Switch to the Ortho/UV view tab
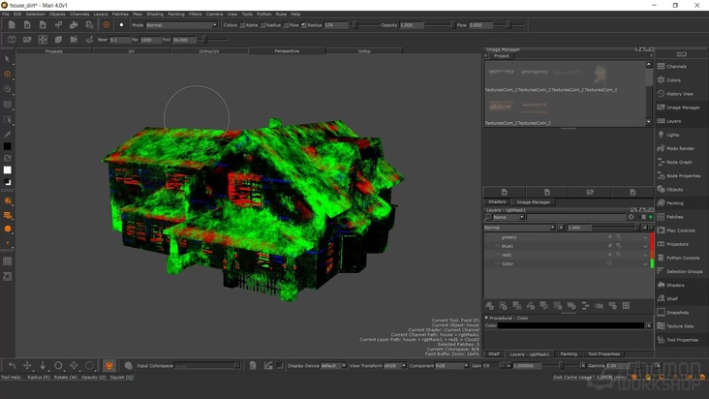This screenshot has height=399, width=709. 209,51
